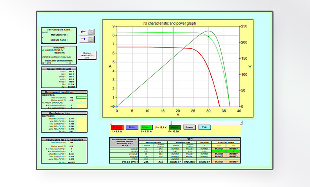Click the gray Pmeas button

click(190, 127)
